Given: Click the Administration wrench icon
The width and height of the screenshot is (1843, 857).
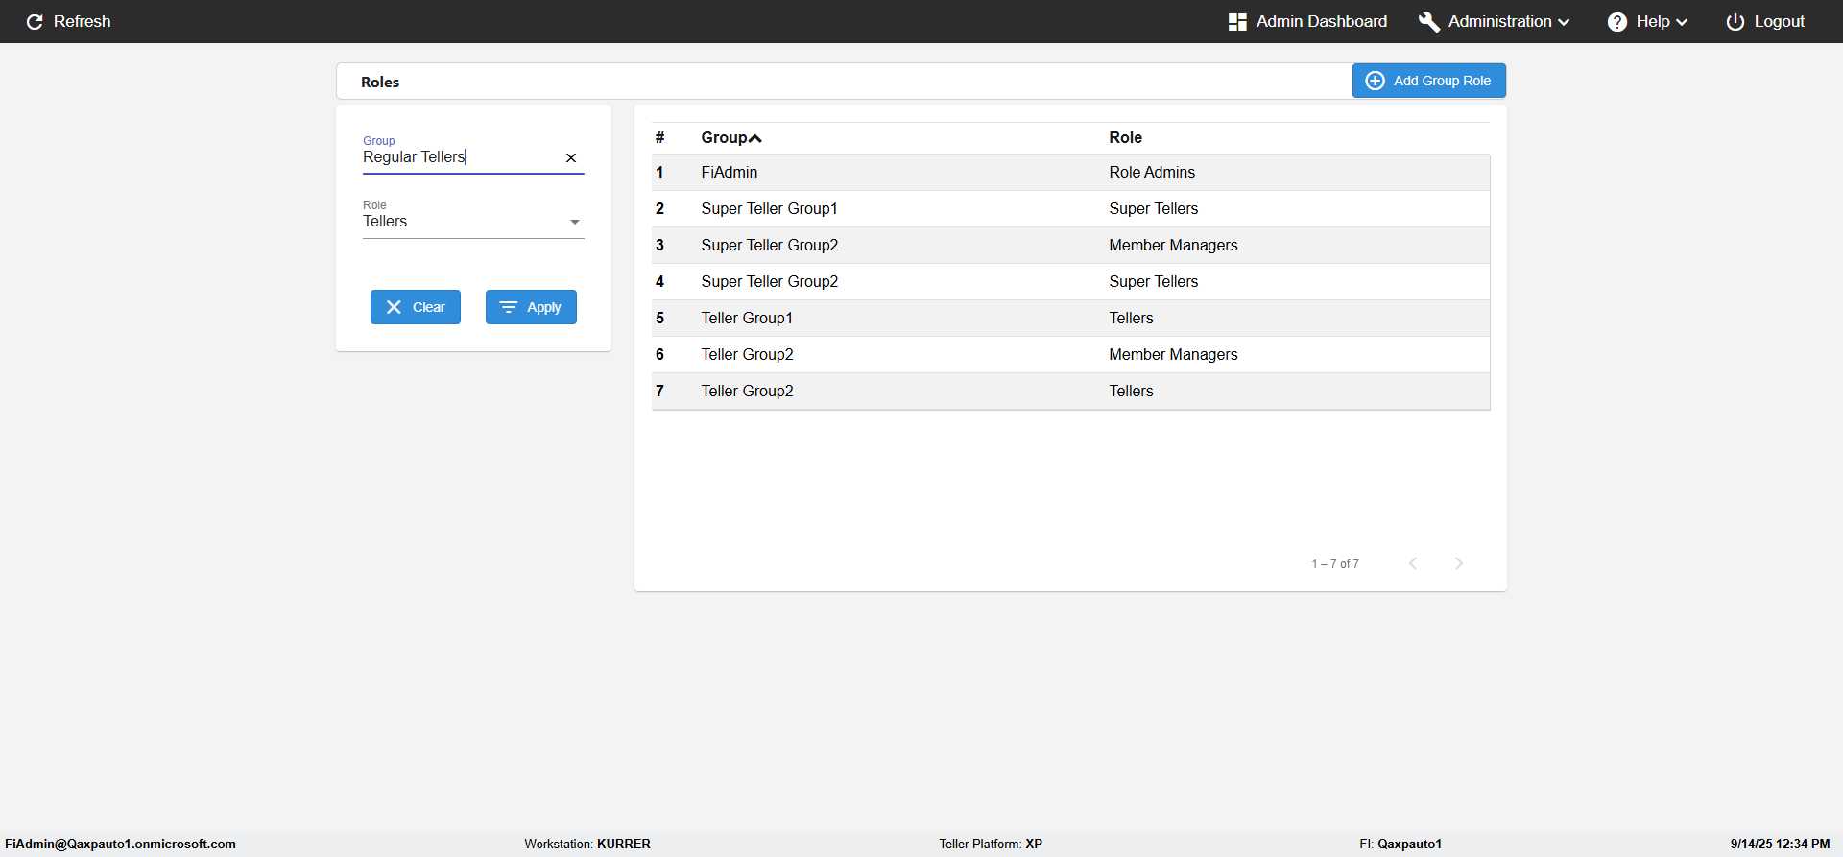Looking at the screenshot, I should point(1428,21).
